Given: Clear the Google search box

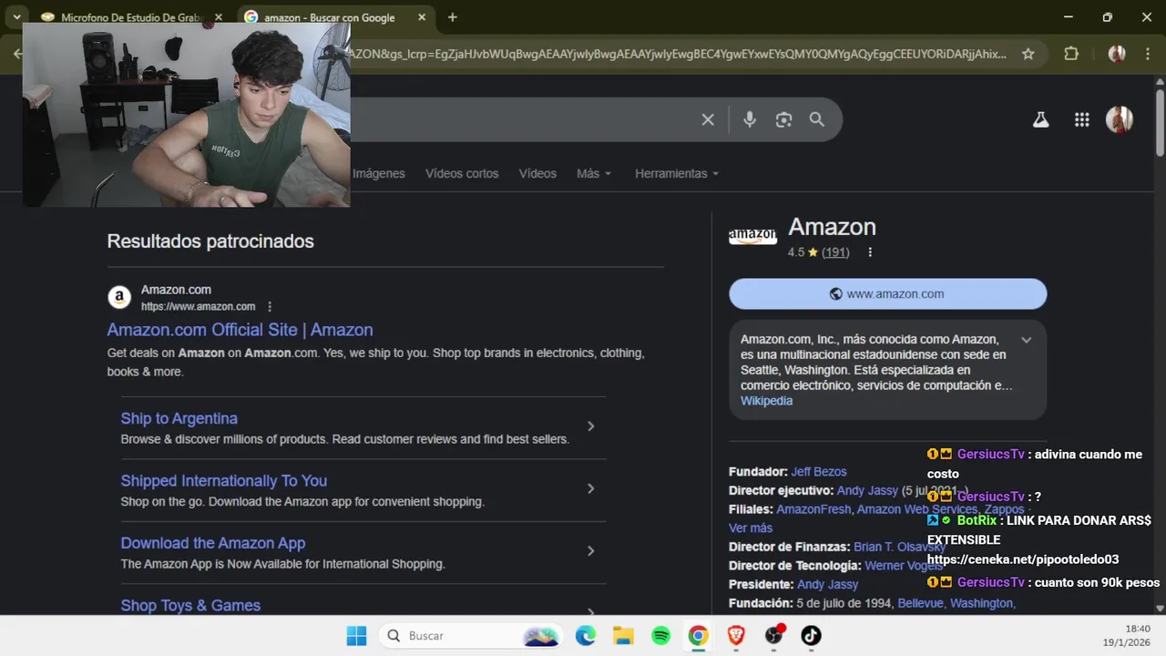Looking at the screenshot, I should pyautogui.click(x=708, y=119).
